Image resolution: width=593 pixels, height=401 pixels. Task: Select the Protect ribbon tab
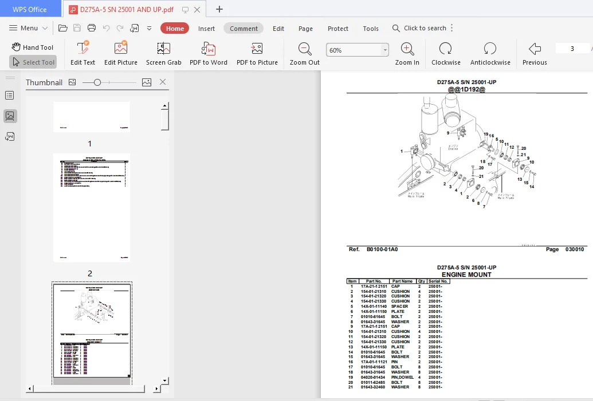click(337, 29)
